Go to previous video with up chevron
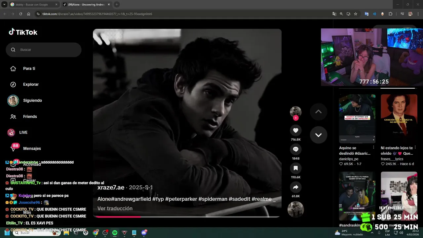This screenshot has height=238, width=423. (x=319, y=112)
